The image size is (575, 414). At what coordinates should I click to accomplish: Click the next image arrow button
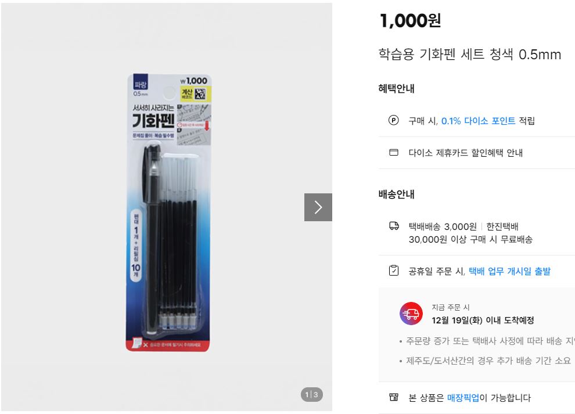[318, 207]
